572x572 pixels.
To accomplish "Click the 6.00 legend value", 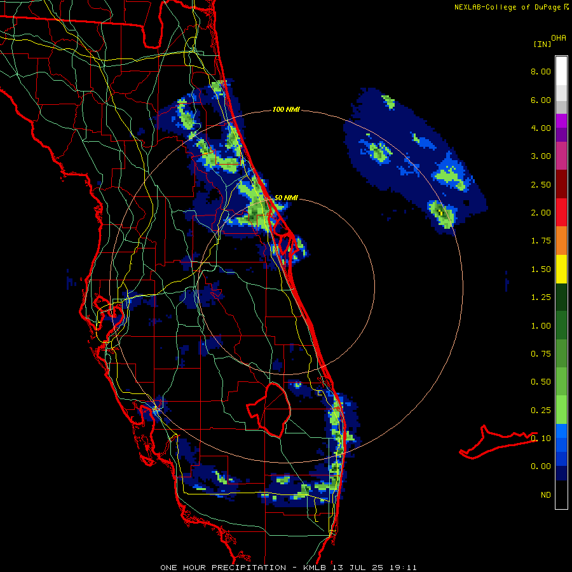I will coord(541,100).
